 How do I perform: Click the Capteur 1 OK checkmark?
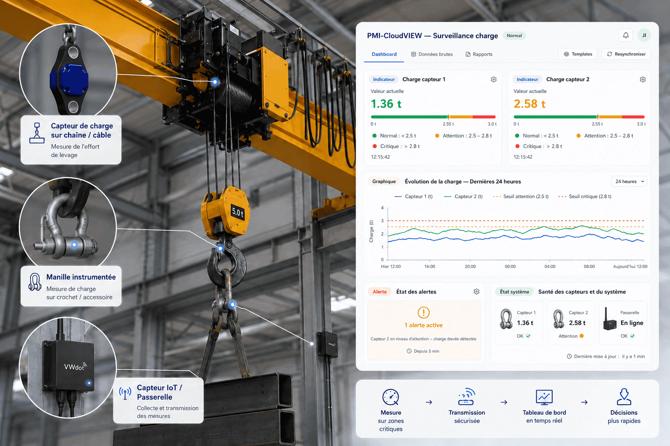tap(528, 336)
